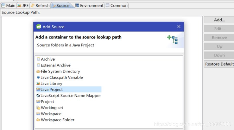This screenshot has height=130, width=234.
Task: Open the JRE tab
Action: [23, 5]
